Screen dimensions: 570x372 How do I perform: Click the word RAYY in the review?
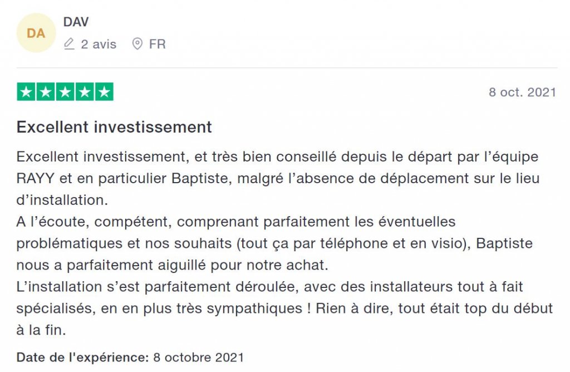click(x=35, y=179)
